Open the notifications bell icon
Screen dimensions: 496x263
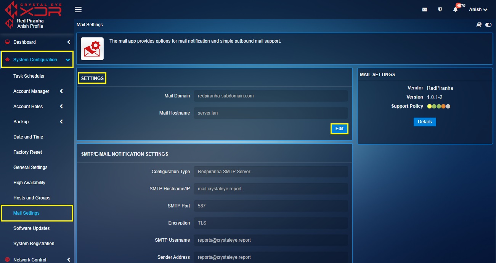point(455,10)
